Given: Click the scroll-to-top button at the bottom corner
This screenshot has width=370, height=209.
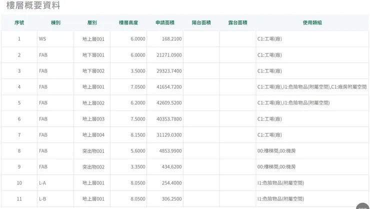Looking at the screenshot, I should coord(362,206).
